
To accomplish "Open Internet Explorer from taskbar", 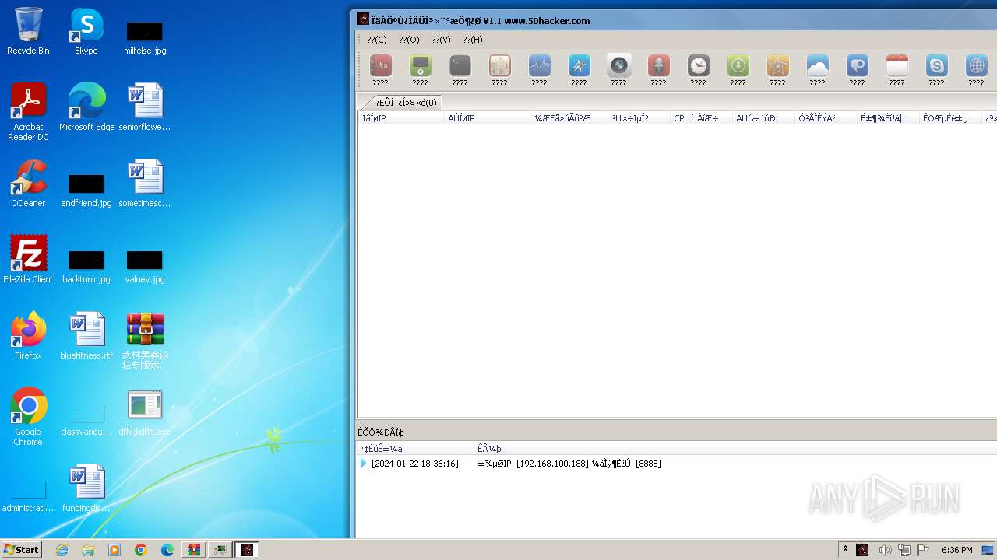I will point(62,550).
